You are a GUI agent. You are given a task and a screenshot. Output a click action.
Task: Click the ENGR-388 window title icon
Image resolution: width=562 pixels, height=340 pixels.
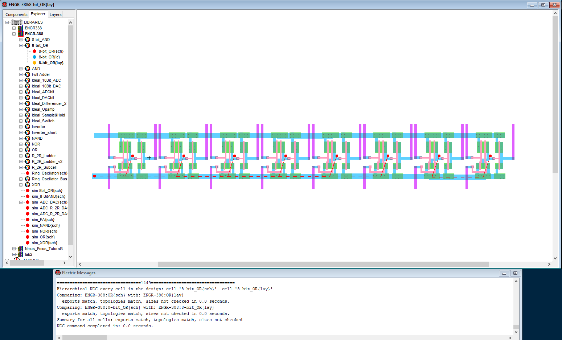(x=5, y=5)
